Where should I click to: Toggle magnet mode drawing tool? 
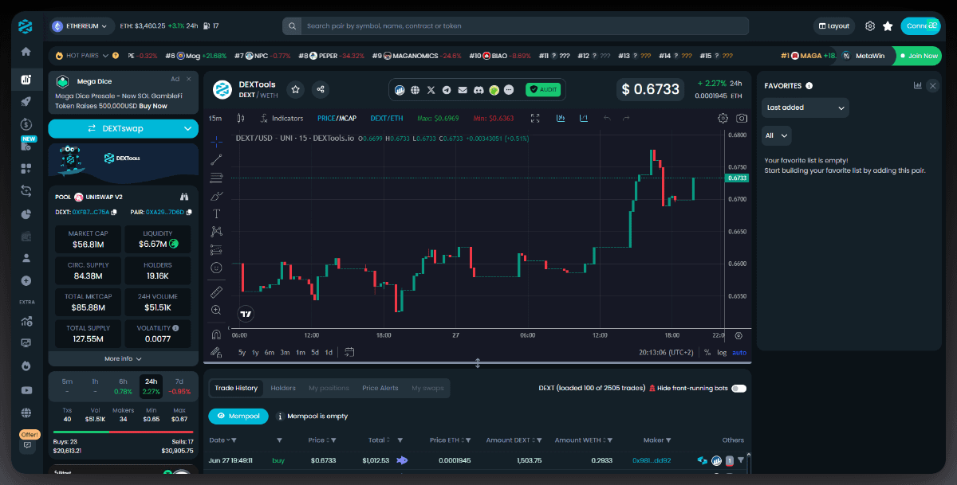click(x=216, y=334)
